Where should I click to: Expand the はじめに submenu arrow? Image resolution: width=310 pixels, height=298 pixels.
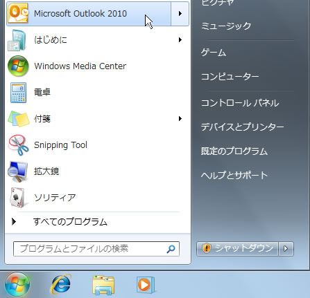pyautogui.click(x=180, y=40)
